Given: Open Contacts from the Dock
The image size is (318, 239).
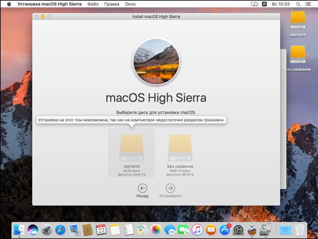Looking at the screenshot, I should 88,230.
